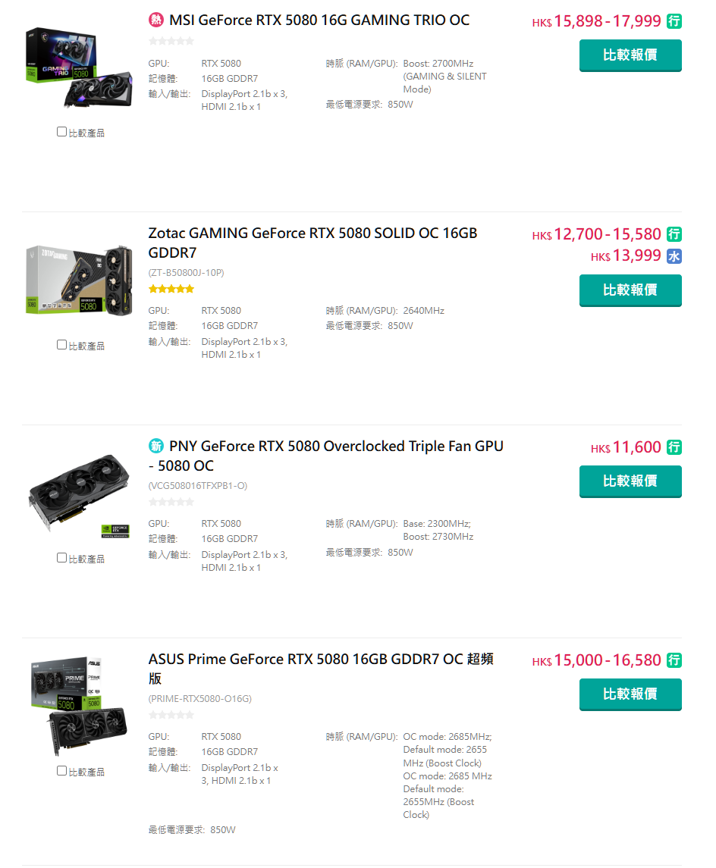Image resolution: width=716 pixels, height=868 pixels.
Task: Click 比較報價 button for PNY RTX 5080
Action: 630,481
